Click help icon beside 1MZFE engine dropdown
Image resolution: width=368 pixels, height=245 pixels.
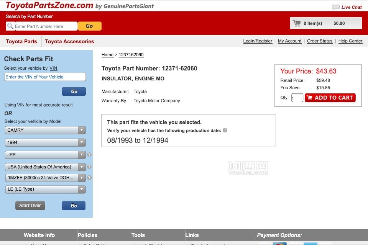[89, 178]
